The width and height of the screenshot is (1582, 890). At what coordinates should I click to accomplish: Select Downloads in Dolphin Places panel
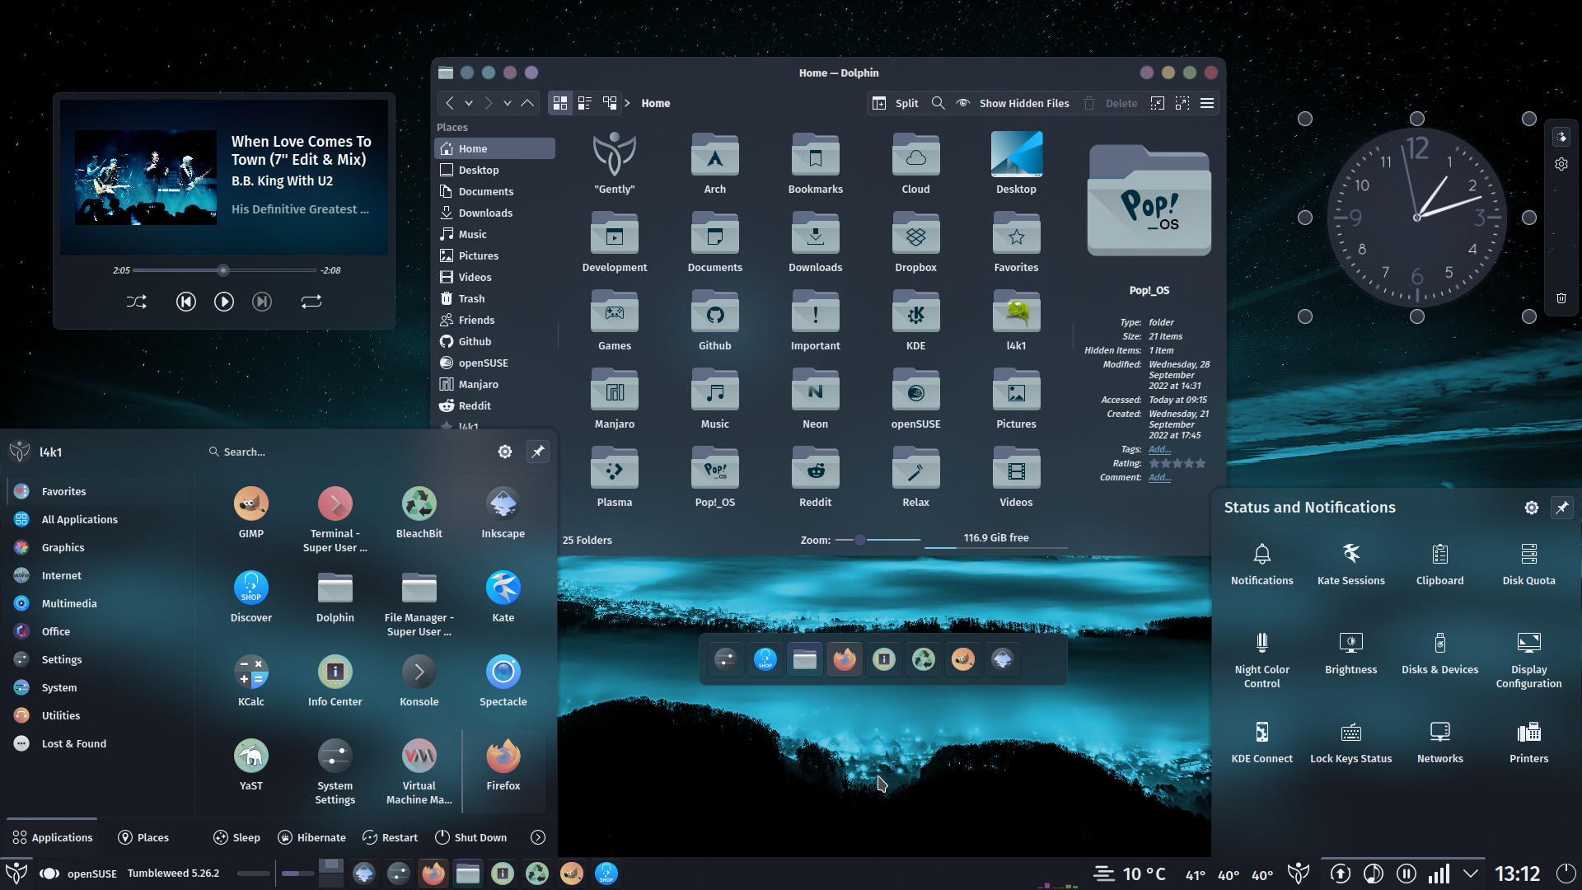click(x=494, y=213)
